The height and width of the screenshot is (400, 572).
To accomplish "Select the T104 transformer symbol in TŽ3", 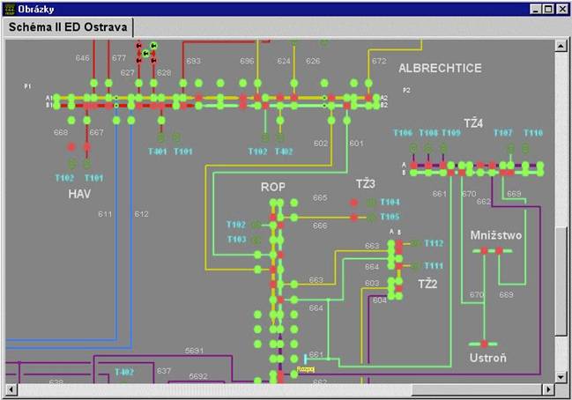I will [370, 203].
